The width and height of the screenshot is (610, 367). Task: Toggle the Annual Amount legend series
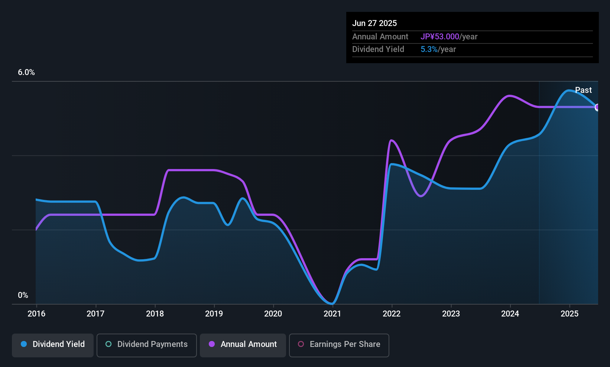point(243,345)
